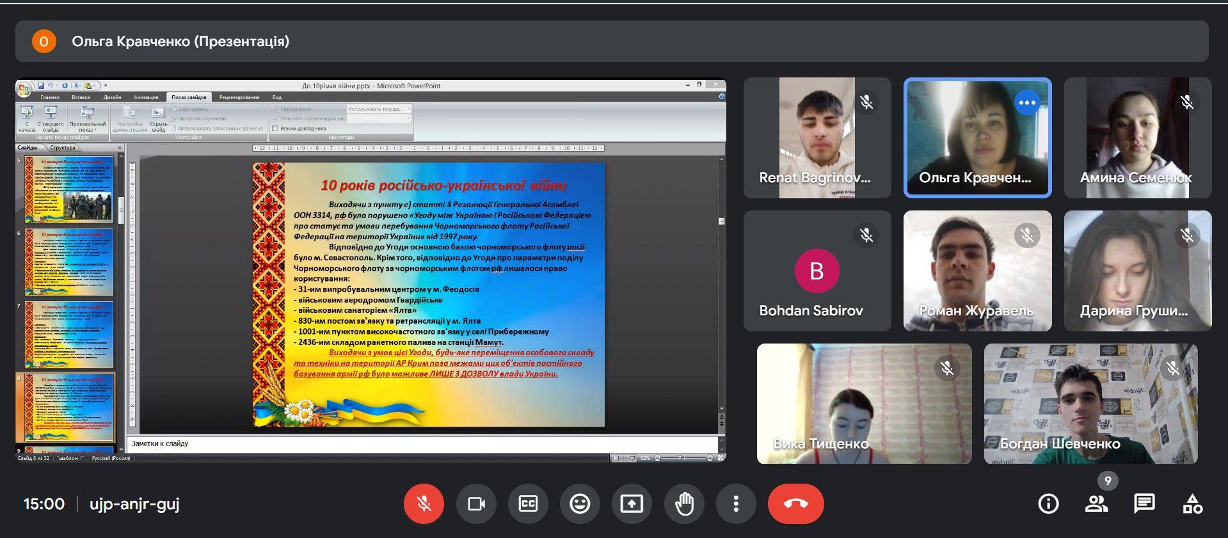The image size is (1228, 538).
Task: Click the Bohdan Sabirov participant tile
Action: pos(817,271)
